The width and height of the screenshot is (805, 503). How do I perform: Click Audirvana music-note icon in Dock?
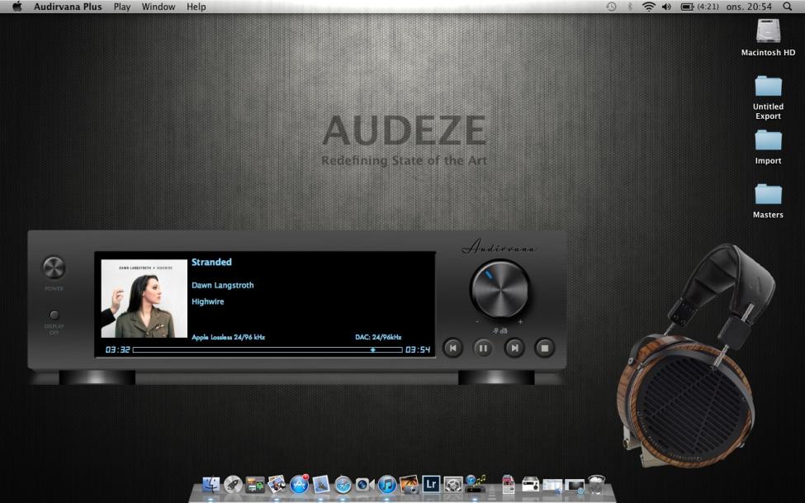point(475,483)
